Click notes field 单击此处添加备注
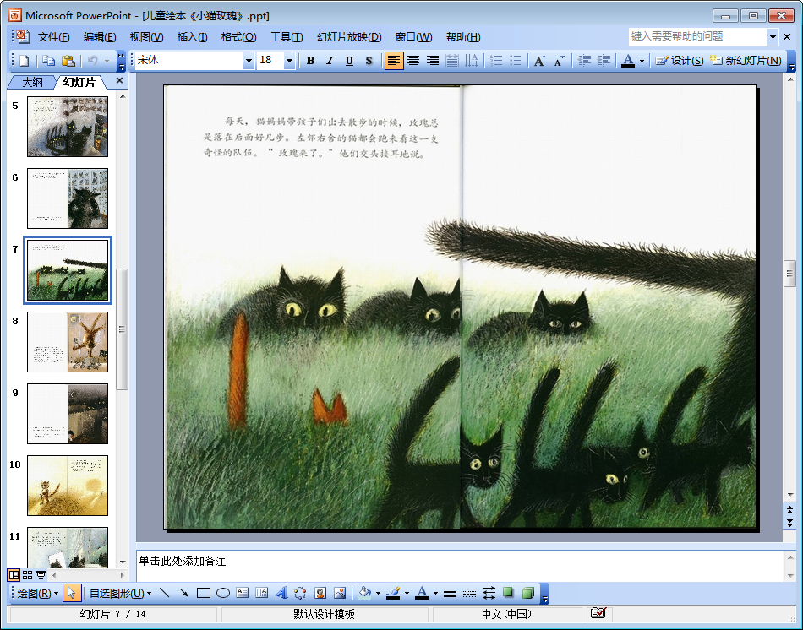 point(459,566)
